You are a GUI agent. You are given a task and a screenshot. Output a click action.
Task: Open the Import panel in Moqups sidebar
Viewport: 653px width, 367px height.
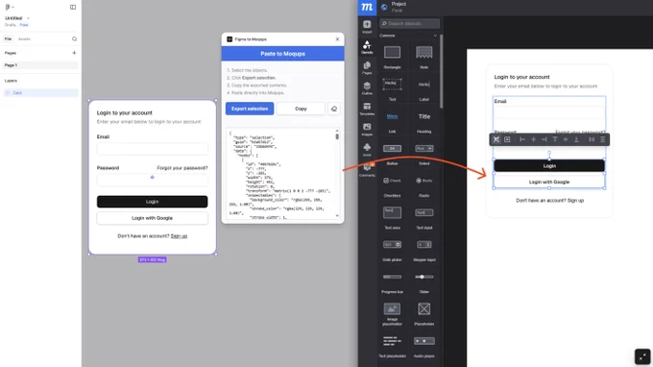[367, 27]
